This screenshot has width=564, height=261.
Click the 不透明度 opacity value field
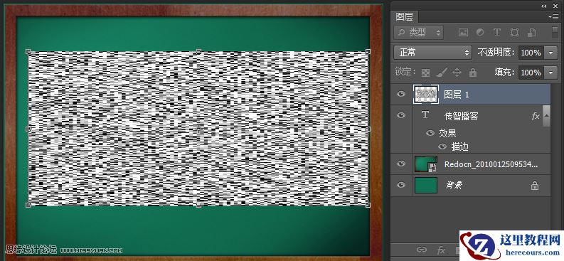[x=531, y=53]
